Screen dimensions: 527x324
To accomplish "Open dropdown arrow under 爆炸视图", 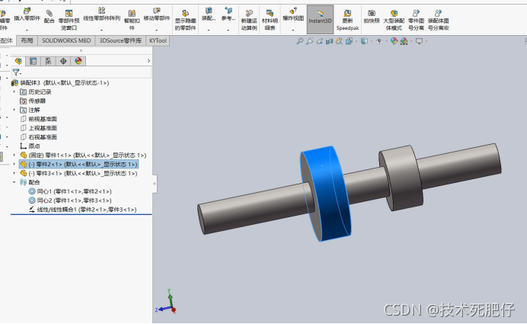I will [x=293, y=30].
